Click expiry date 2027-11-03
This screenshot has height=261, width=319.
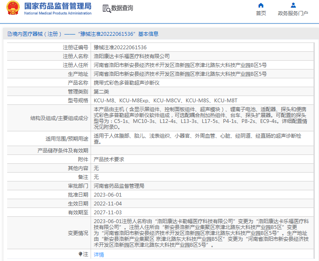pyautogui.click(x=107, y=213)
